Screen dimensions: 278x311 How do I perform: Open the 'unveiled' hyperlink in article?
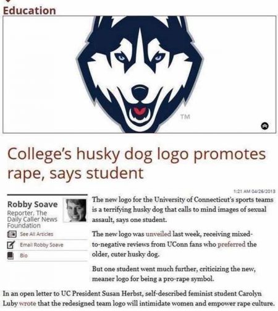[x=158, y=234]
